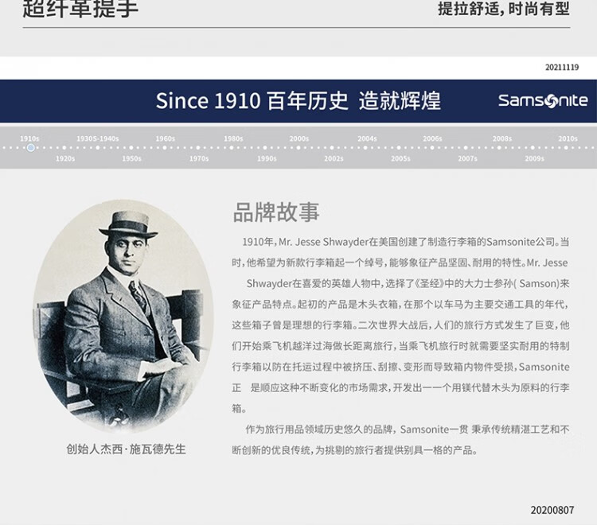The height and width of the screenshot is (525, 597).
Task: Select the 2006s timeline label
Action: [432, 139]
